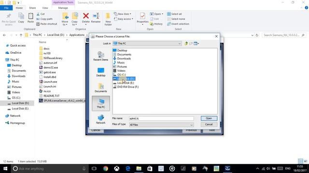Expand address bar history dropdown

[x=252, y=35]
